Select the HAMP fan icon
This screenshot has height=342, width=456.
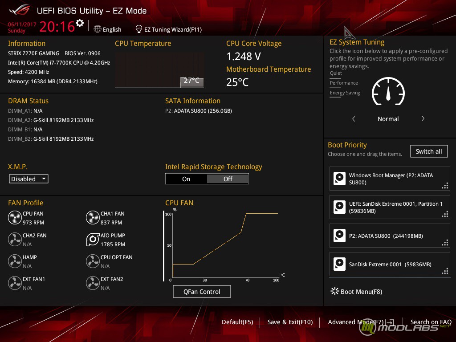pyautogui.click(x=15, y=261)
